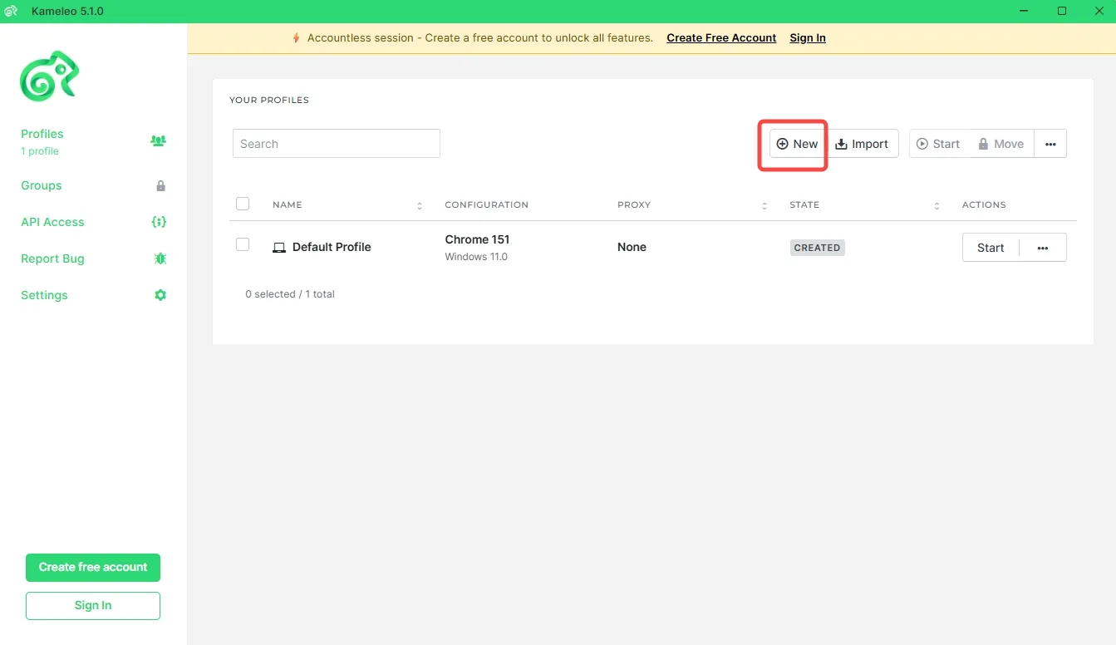1116x645 pixels.
Task: Click the Kameleo chameleon logo in the sidebar
Action: (x=50, y=76)
